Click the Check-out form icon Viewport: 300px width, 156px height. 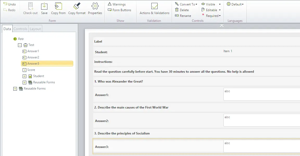tap(30, 6)
